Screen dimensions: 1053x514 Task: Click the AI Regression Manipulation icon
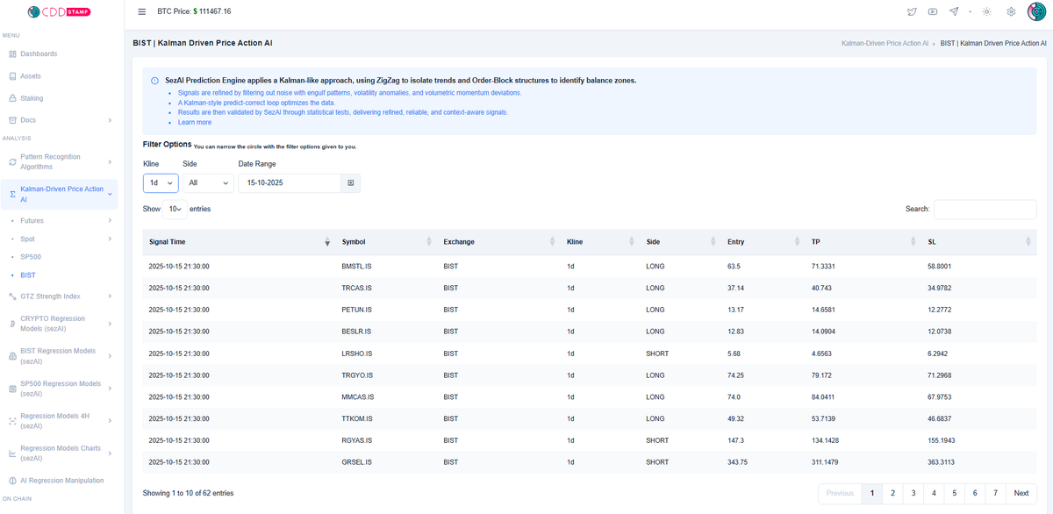pos(12,481)
